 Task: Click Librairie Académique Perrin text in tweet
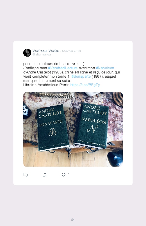tap(46, 85)
